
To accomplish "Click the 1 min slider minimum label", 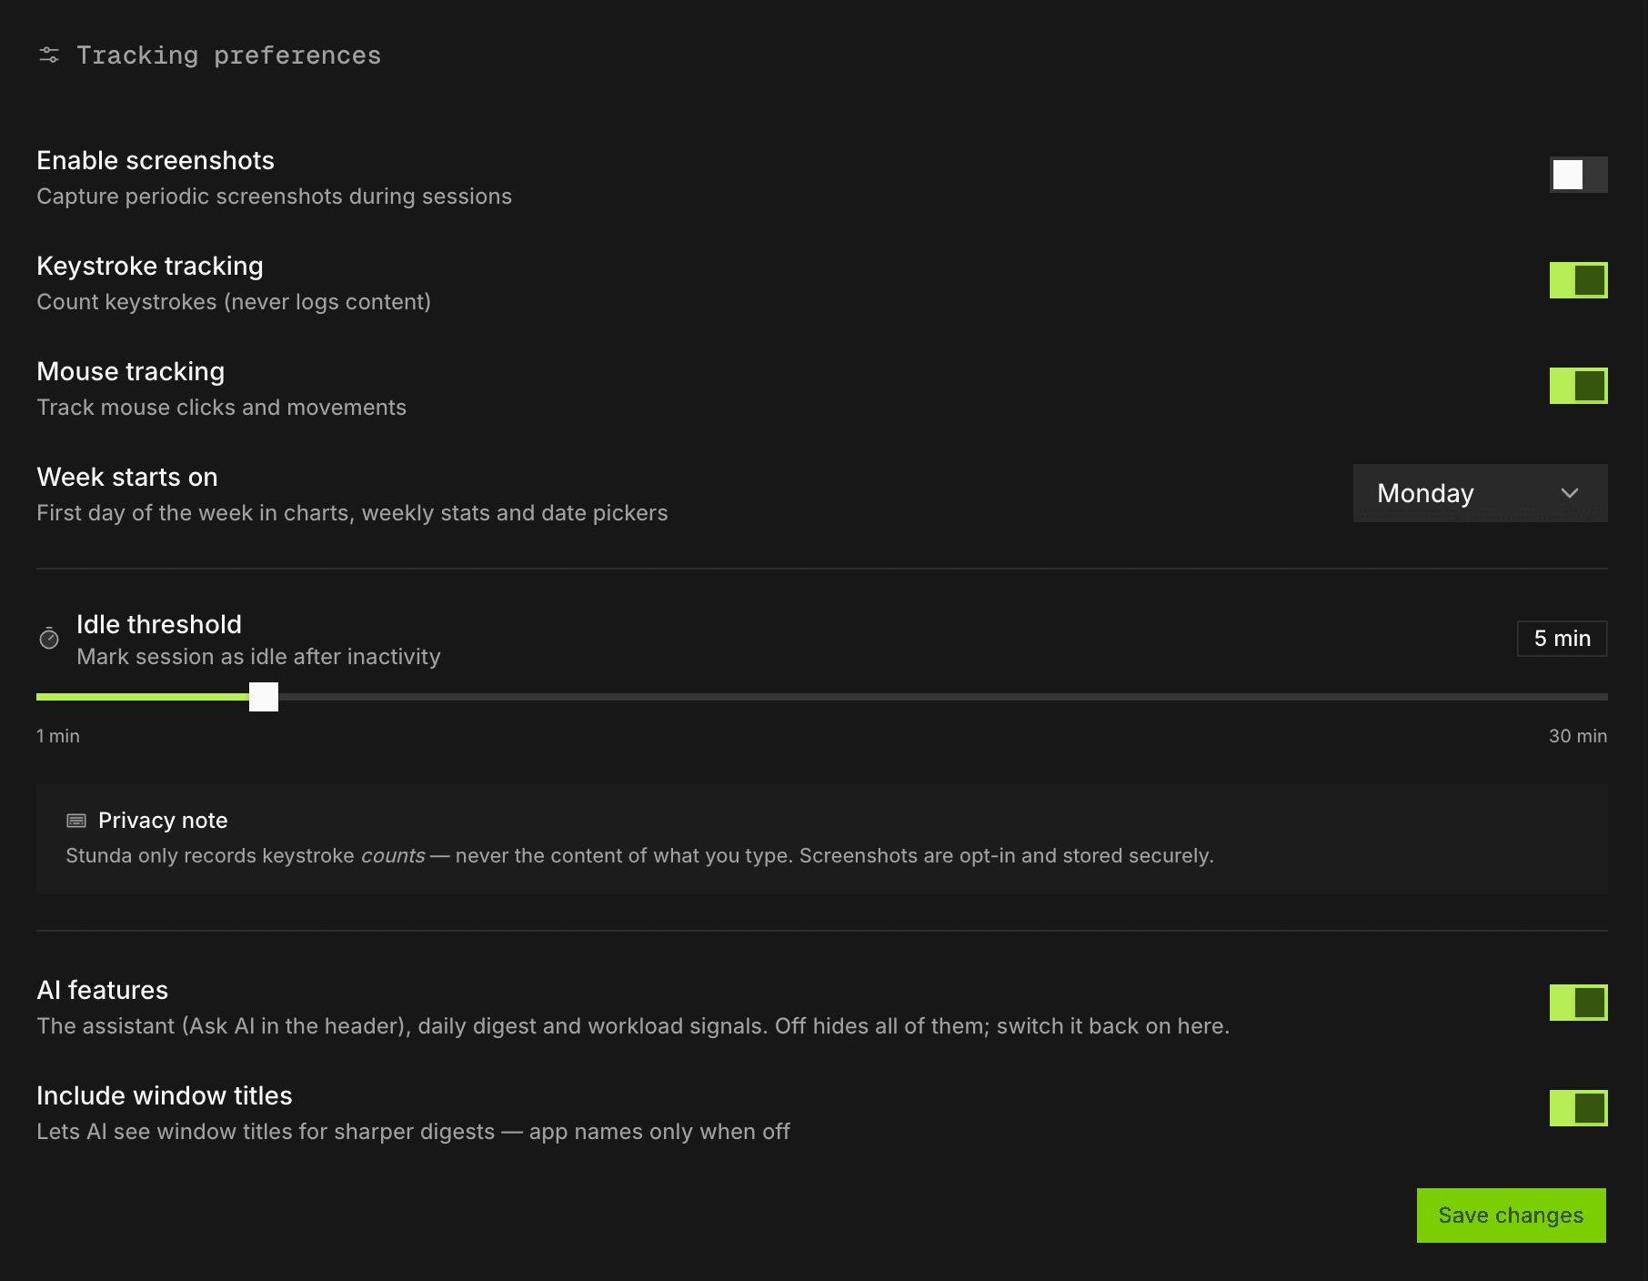I will [x=58, y=736].
